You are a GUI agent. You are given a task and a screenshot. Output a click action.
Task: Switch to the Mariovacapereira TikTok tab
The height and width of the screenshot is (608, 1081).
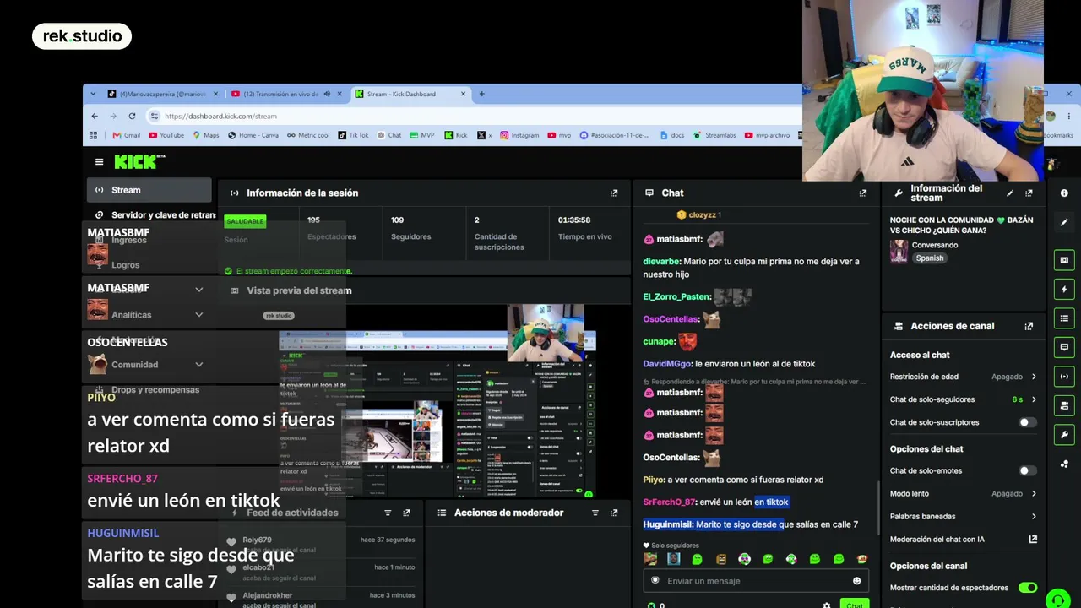tap(162, 94)
